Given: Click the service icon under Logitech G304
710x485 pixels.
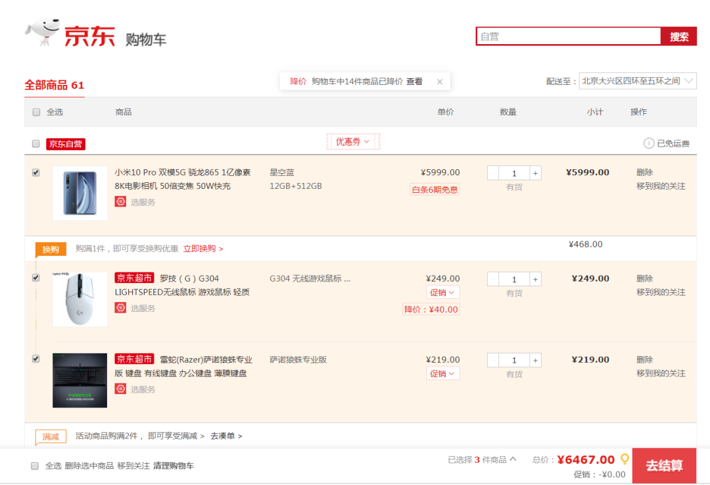Looking at the screenshot, I should (120, 308).
